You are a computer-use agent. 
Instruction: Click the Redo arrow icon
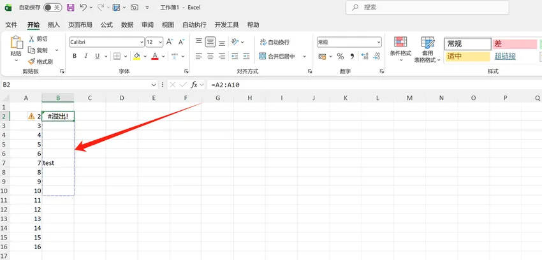(101, 7)
